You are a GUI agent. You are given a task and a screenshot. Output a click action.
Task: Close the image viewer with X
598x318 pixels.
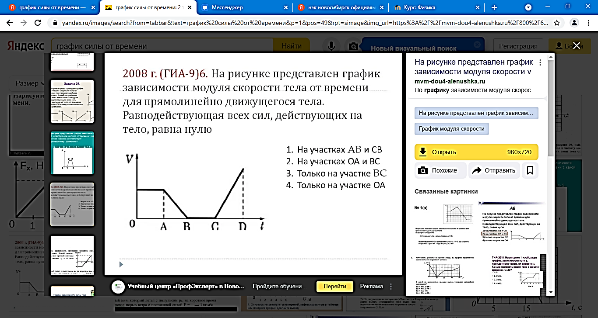pos(577,45)
